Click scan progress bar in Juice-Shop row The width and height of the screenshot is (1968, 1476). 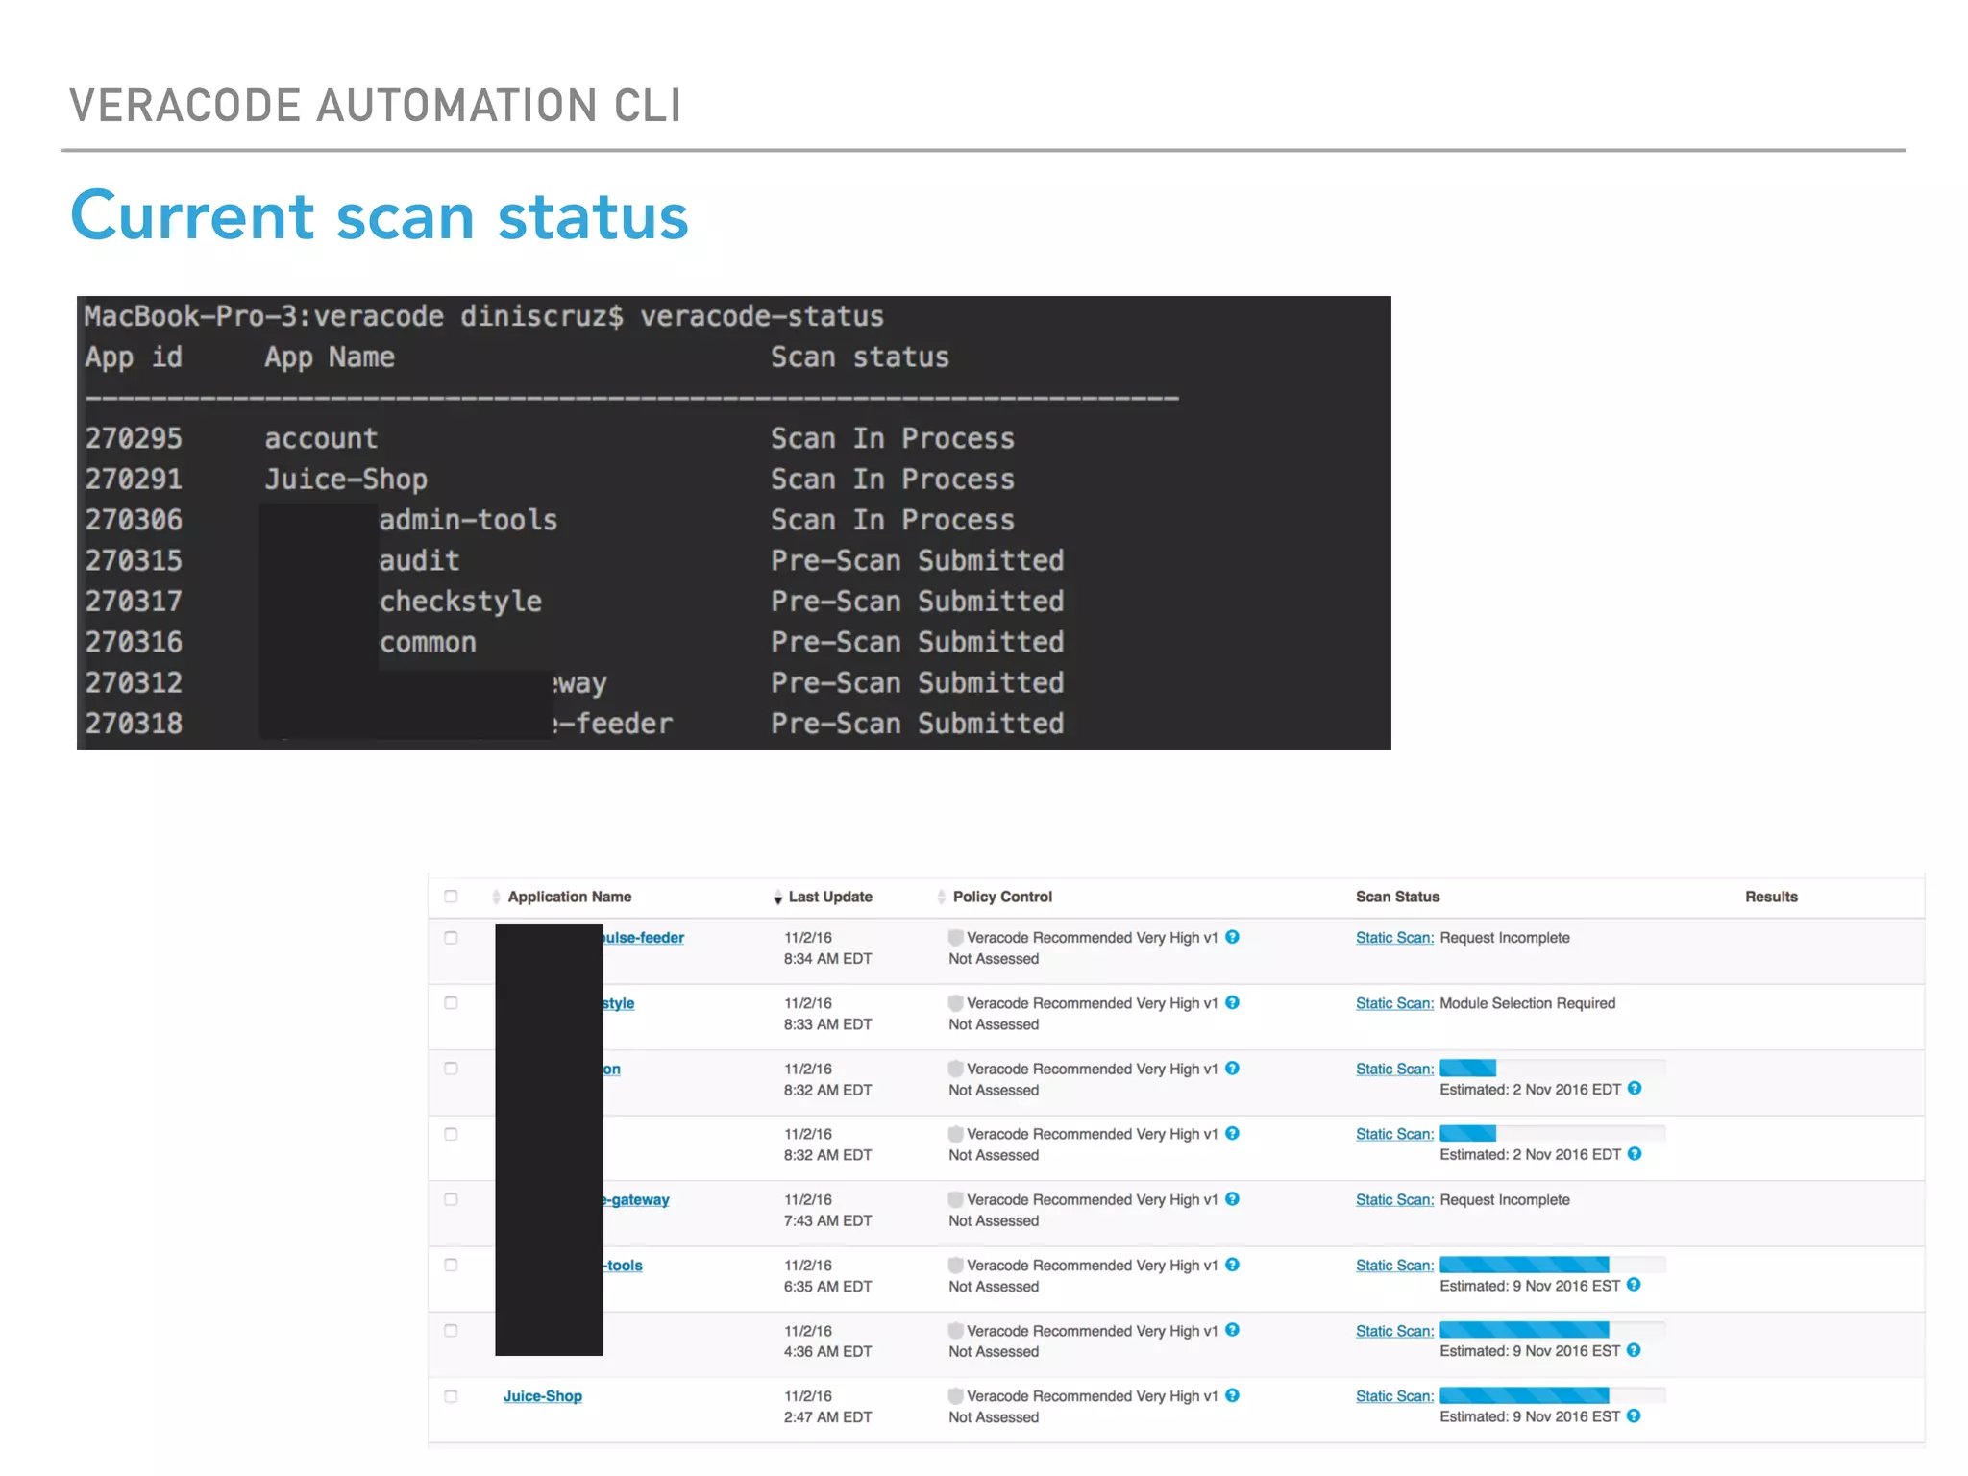[x=1552, y=1395]
